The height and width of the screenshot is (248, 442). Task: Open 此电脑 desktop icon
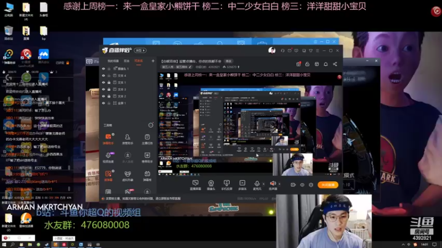(x=9, y=9)
